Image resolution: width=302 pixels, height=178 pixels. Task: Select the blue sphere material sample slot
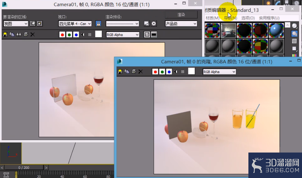(276, 31)
